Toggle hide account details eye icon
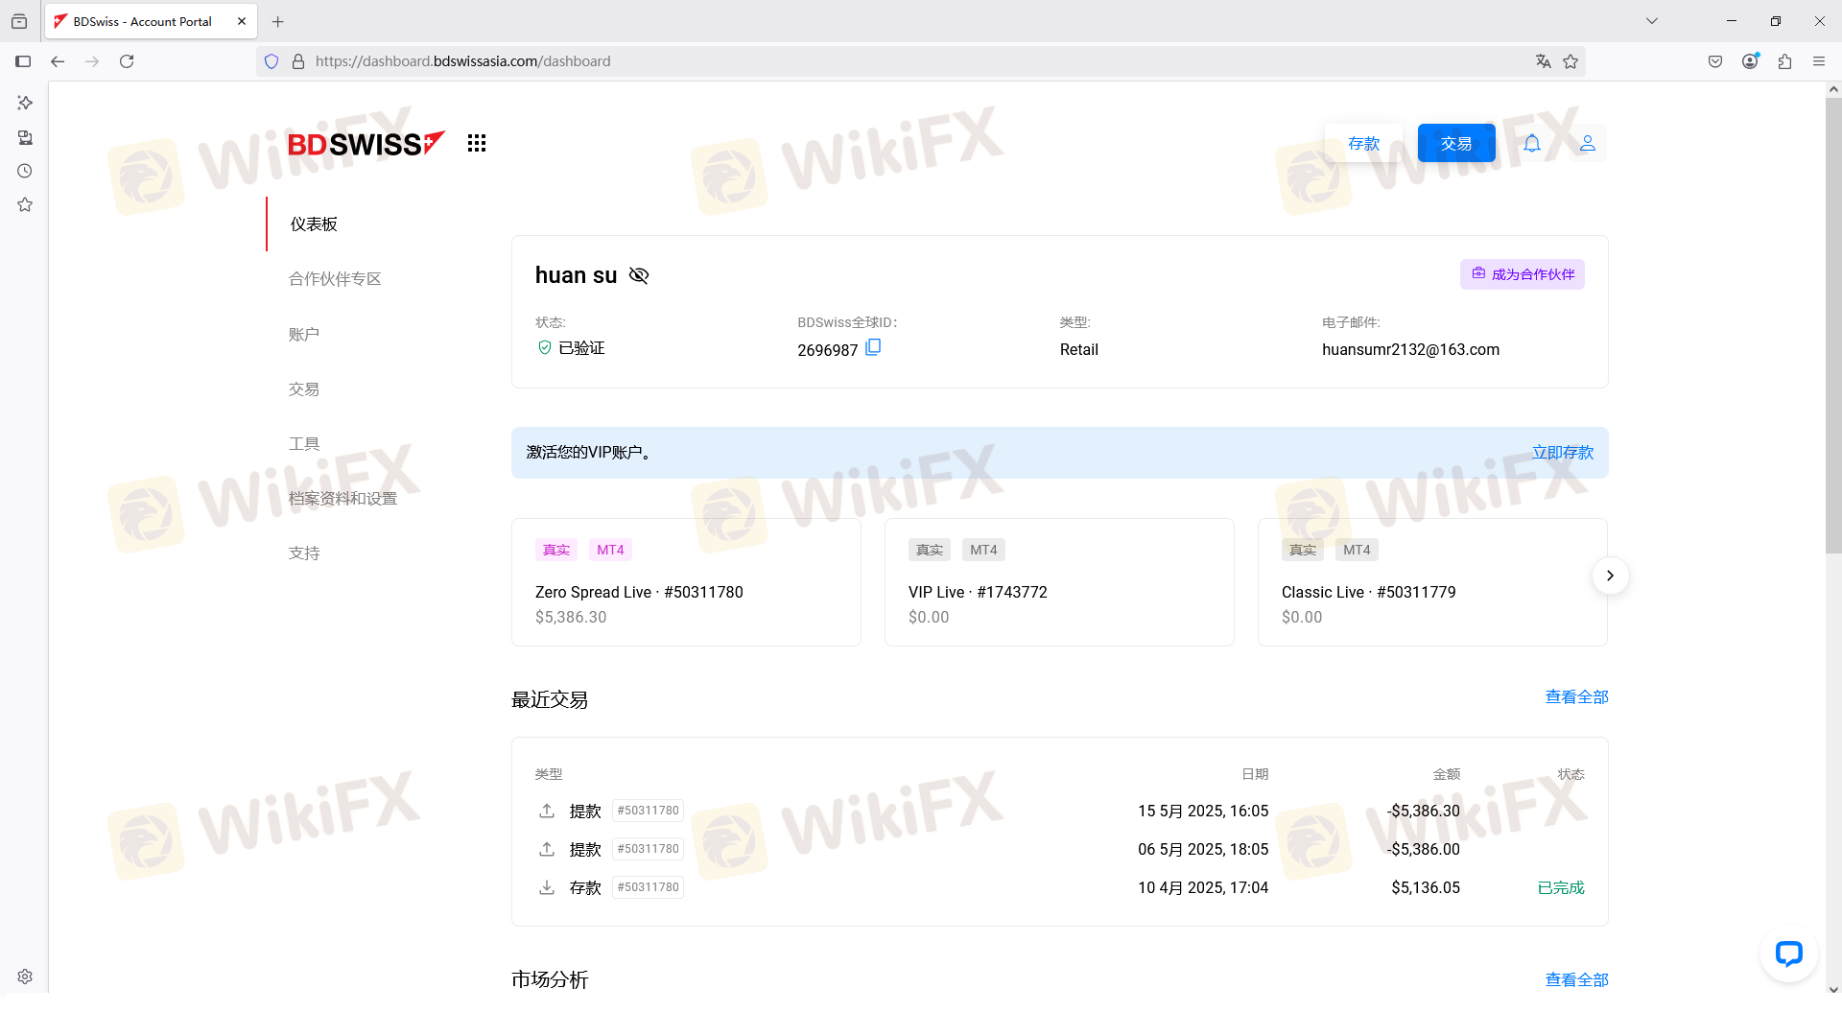1842x1036 pixels. click(639, 275)
